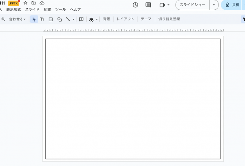Click the 背景 background button
The width and height of the screenshot is (245, 166).
click(107, 19)
